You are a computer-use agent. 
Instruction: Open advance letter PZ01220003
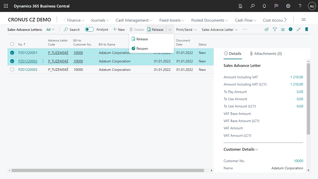coord(28,70)
